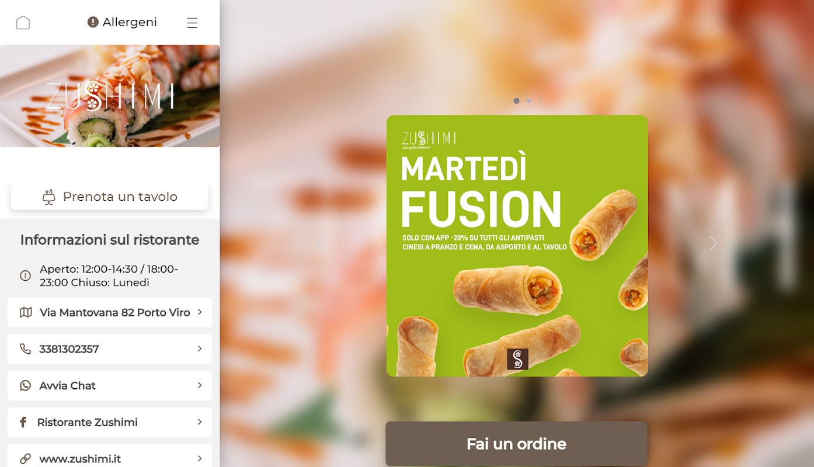Expand the Avvia Chat row chevron
The height and width of the screenshot is (467, 814).
click(200, 385)
